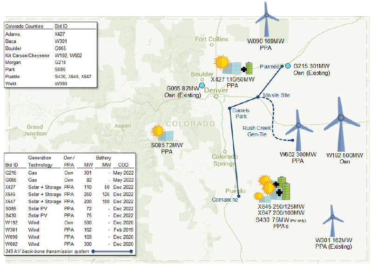
Task: Click the 'G215' row in bid table
Action: coord(69,173)
